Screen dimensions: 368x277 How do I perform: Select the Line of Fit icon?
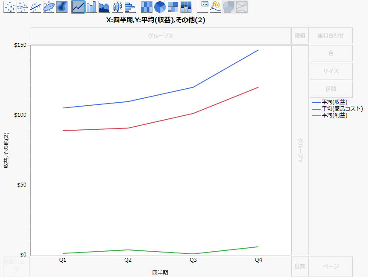click(x=35, y=7)
